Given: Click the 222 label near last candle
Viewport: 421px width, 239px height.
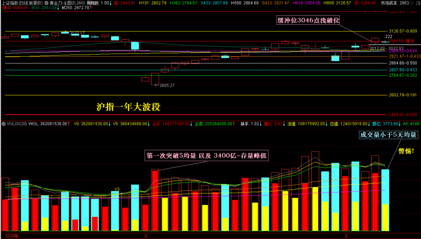Looking at the screenshot, I should pyautogui.click(x=389, y=36).
